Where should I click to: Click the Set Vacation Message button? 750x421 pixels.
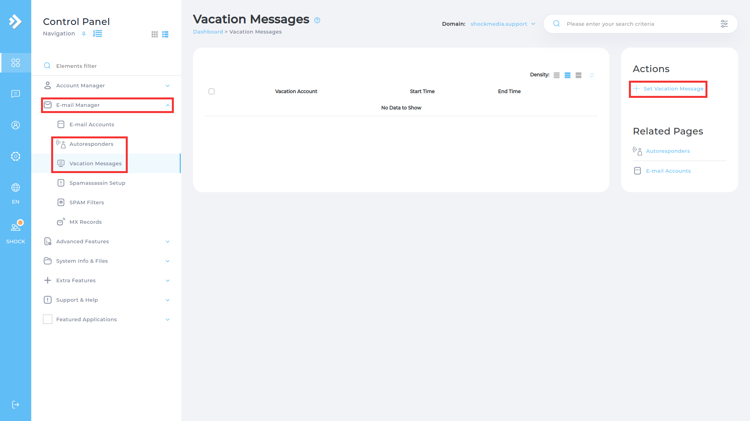[669, 88]
